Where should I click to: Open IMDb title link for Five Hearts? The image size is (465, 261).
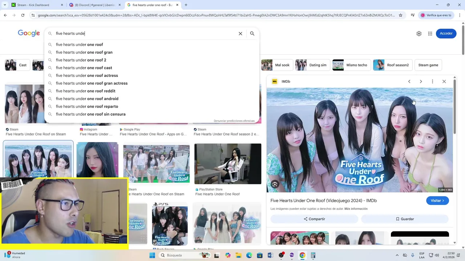click(323, 200)
